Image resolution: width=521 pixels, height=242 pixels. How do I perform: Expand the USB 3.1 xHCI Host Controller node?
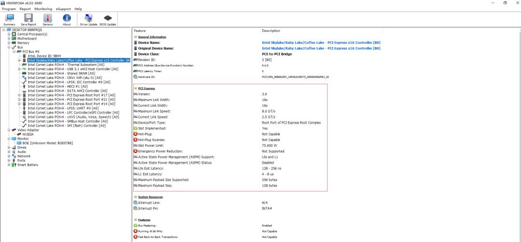point(19,69)
